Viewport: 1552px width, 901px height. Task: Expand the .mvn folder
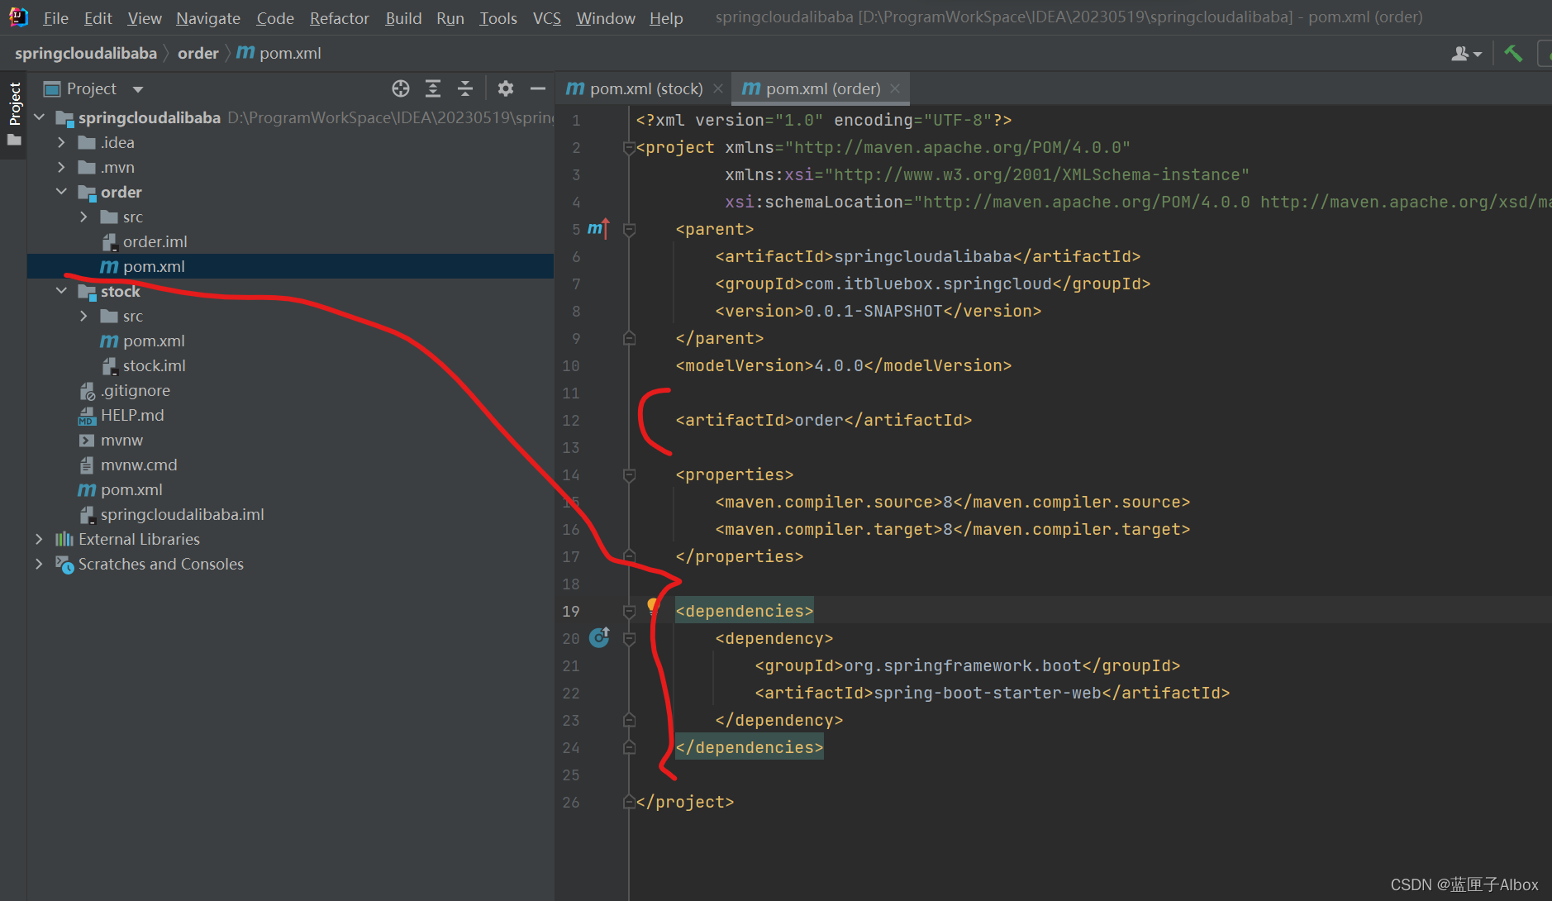coord(61,167)
